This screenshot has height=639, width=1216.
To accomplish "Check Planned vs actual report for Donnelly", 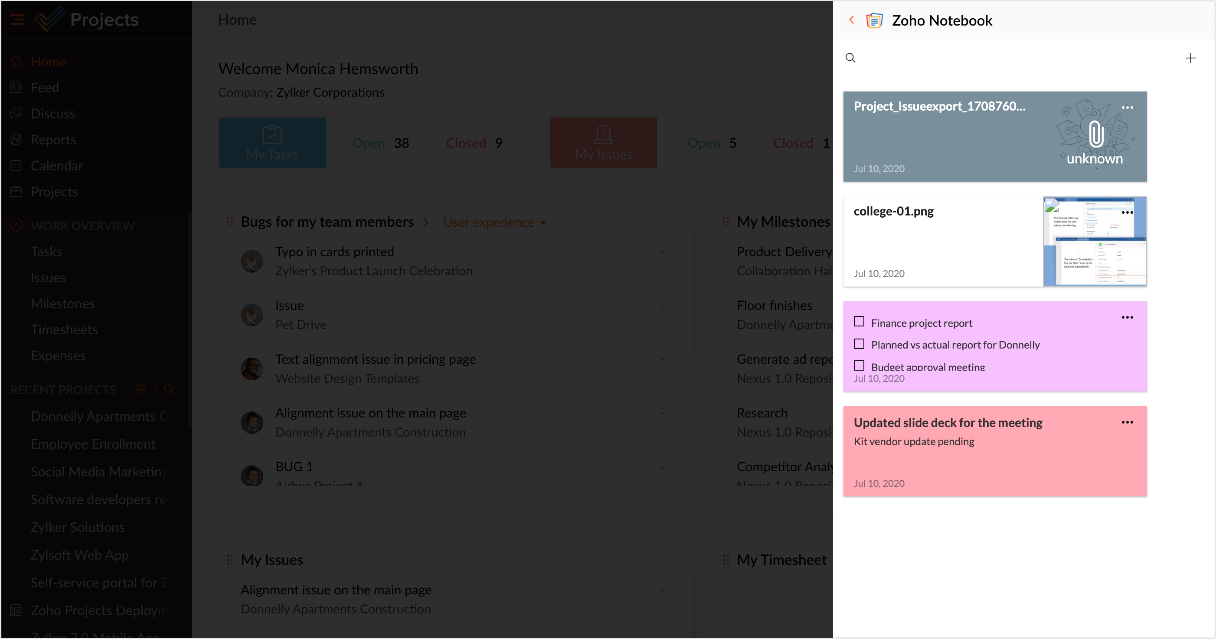I will tap(859, 344).
